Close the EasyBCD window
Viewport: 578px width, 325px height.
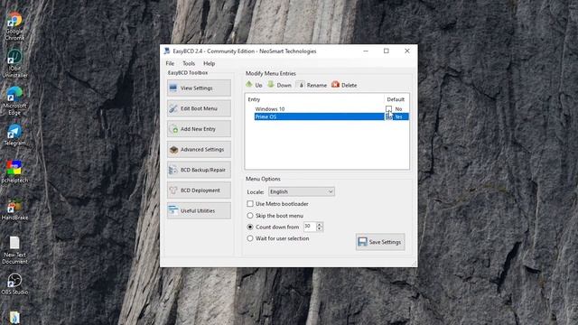[407, 51]
